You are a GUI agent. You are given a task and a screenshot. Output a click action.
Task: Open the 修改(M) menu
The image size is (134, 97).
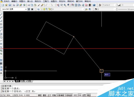(x=70, y=1)
